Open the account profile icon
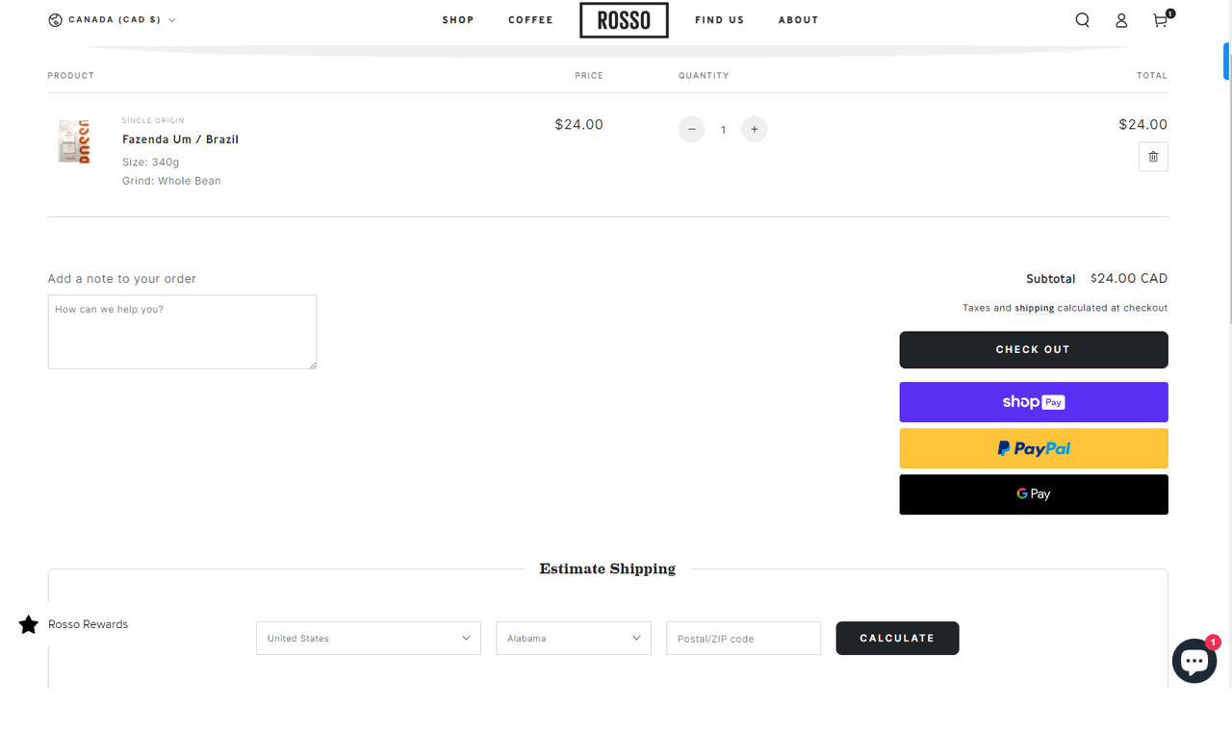This screenshot has width=1232, height=731. click(x=1121, y=20)
